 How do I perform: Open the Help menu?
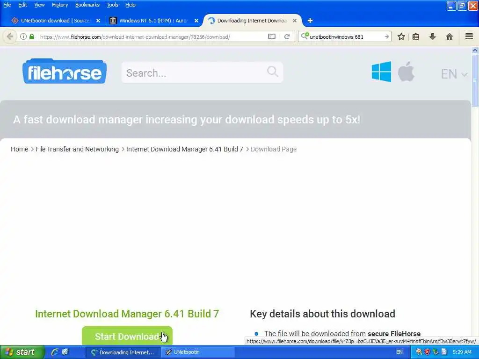pyautogui.click(x=131, y=5)
